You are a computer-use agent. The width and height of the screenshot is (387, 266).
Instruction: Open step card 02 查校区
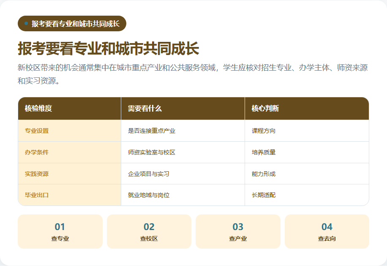pyautogui.click(x=149, y=231)
